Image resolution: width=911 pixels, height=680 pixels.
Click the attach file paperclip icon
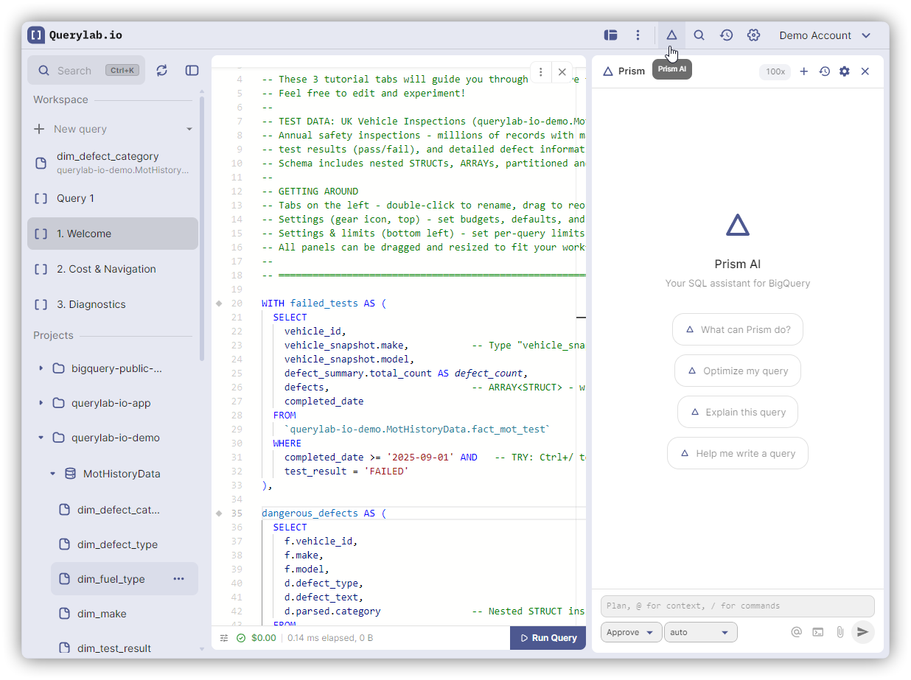tap(840, 632)
